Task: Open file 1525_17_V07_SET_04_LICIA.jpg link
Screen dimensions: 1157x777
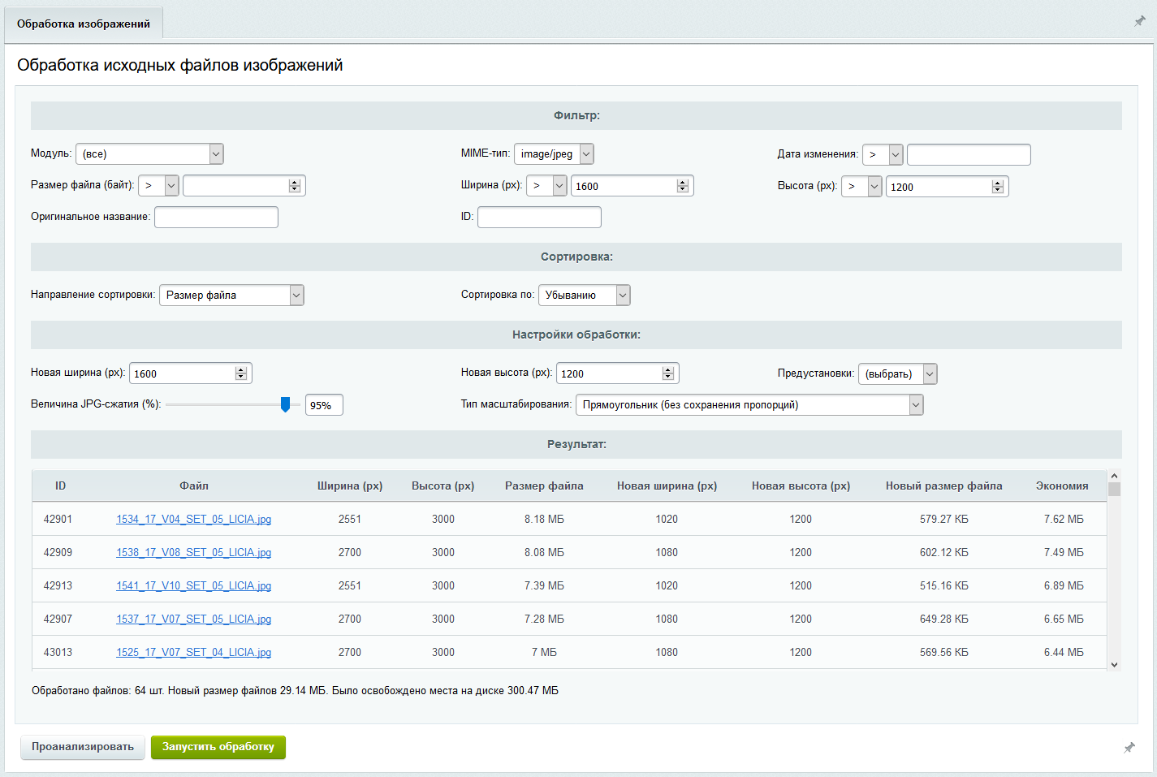Action: click(x=193, y=652)
